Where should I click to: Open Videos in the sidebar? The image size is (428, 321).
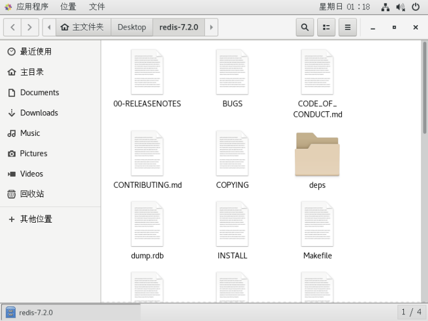[x=50, y=174]
